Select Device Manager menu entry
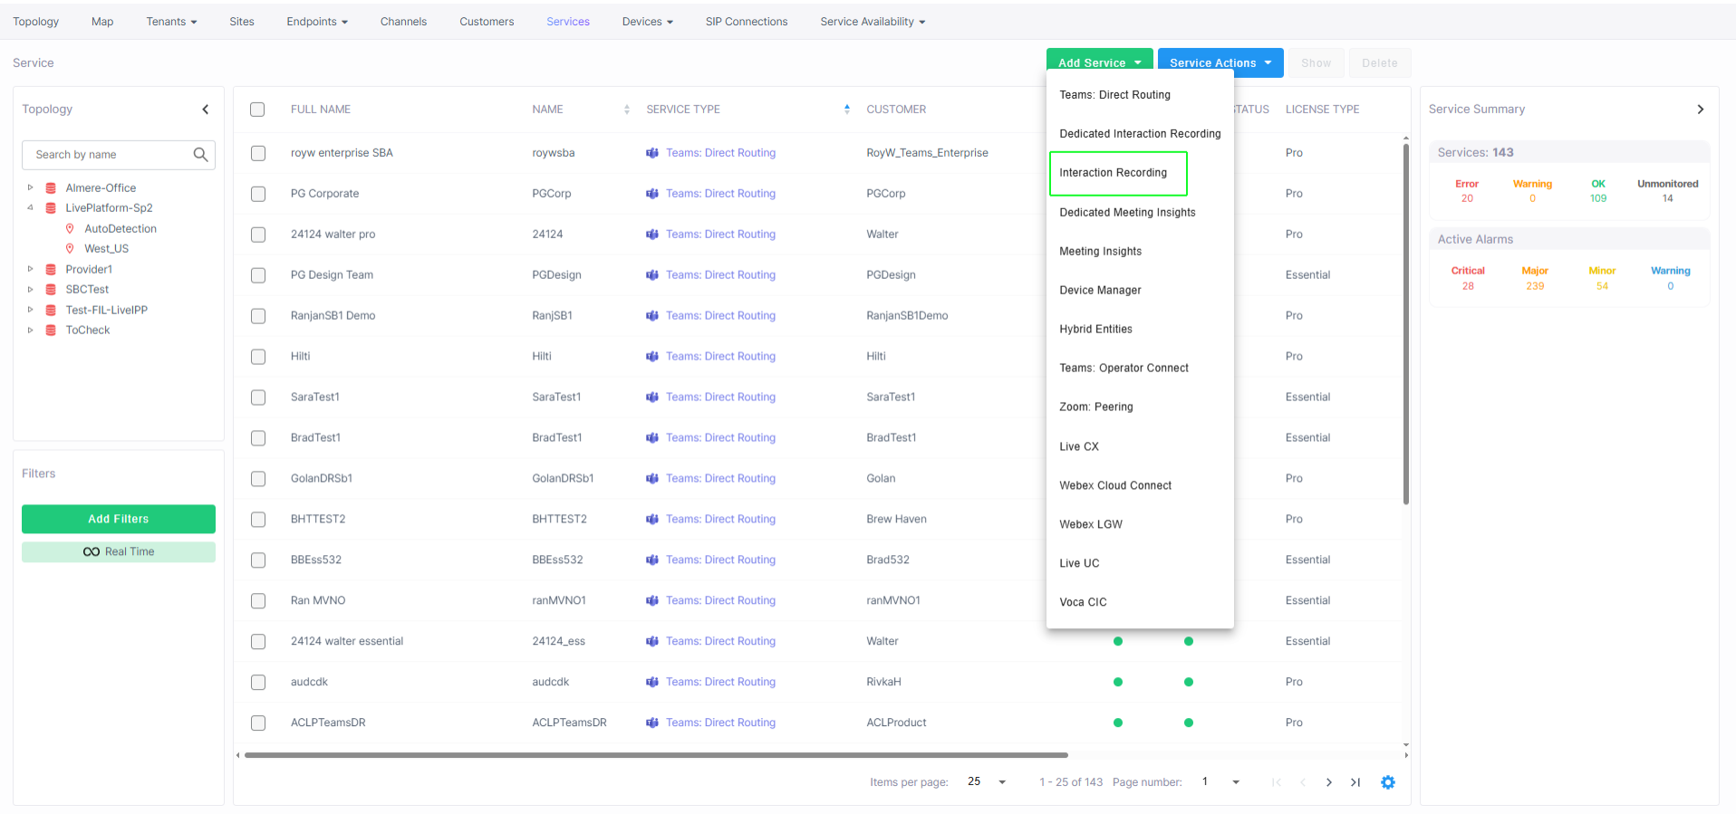Viewport: 1736px width, 814px height. pos(1100,291)
